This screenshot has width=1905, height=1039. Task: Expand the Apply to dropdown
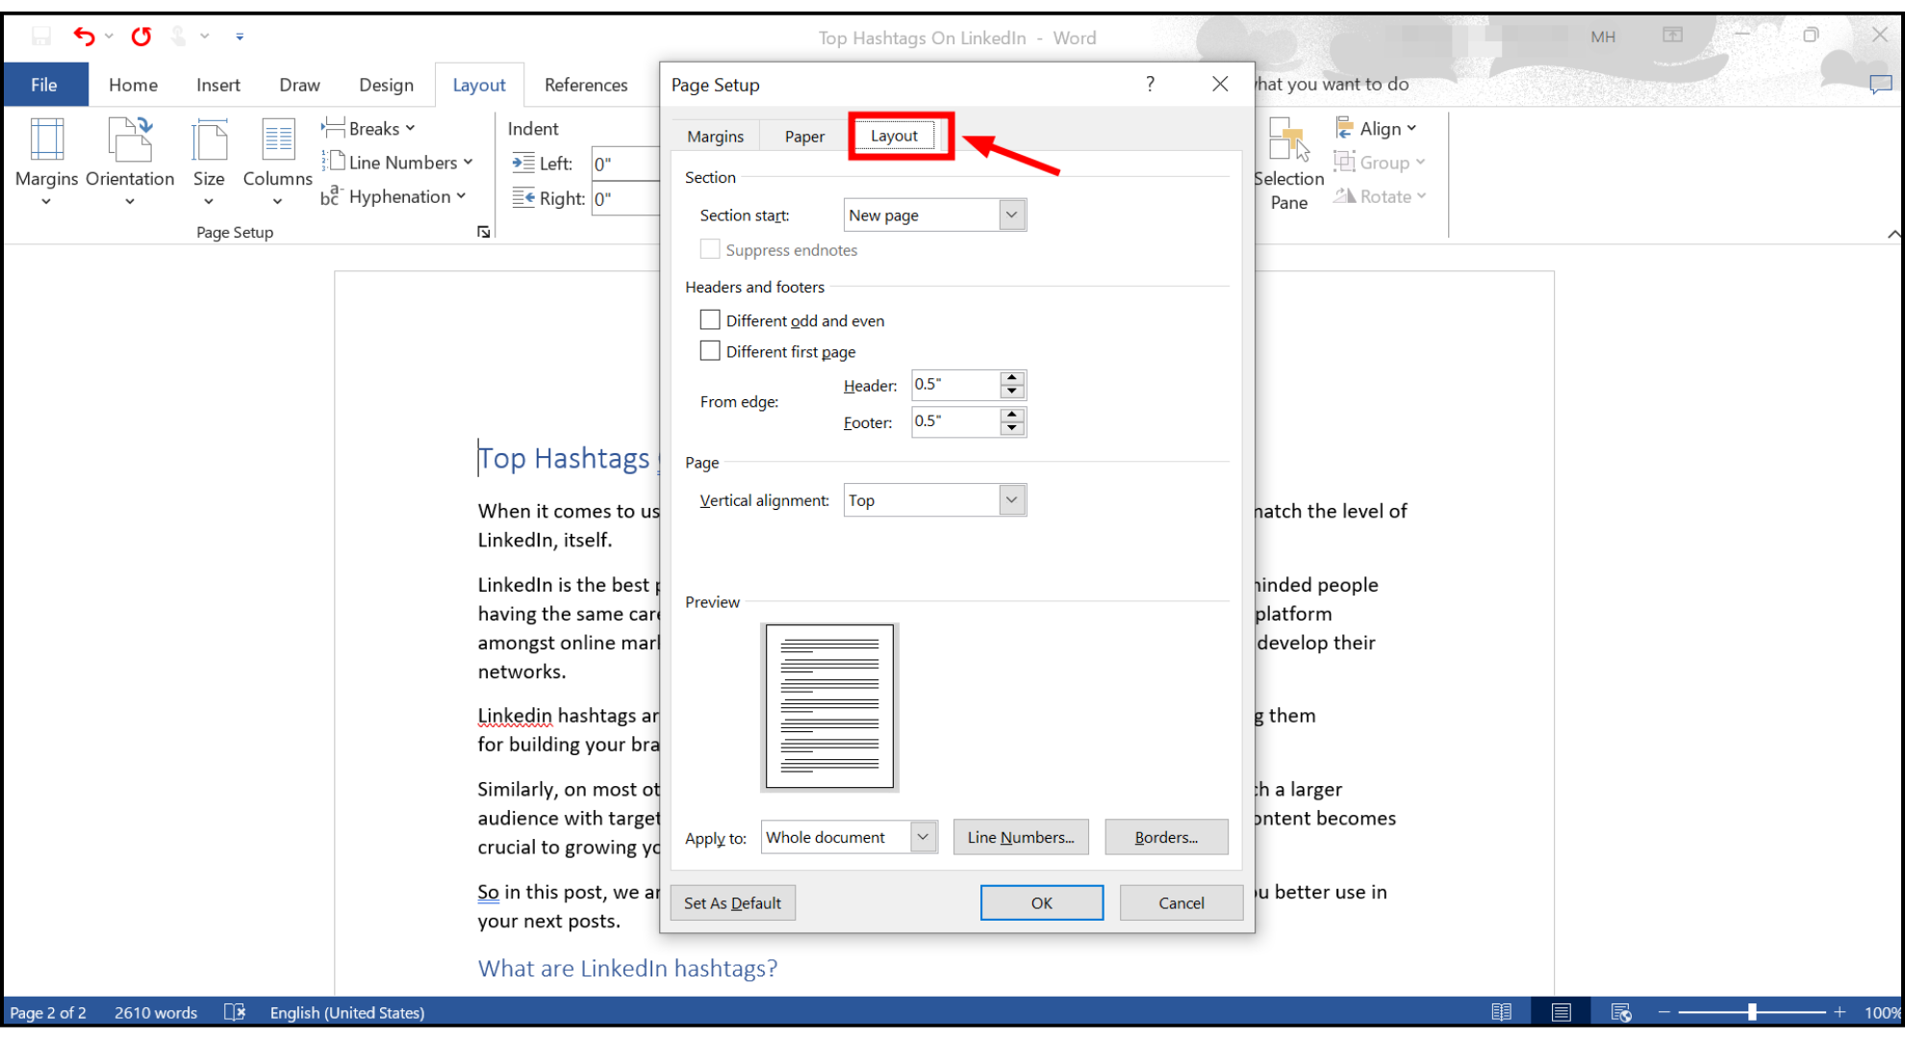922,837
